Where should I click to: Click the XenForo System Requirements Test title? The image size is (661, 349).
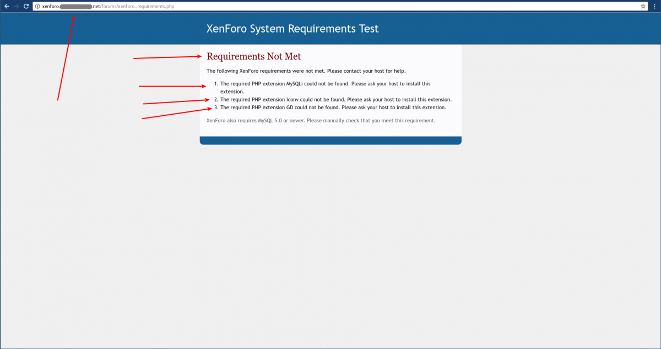[292, 28]
